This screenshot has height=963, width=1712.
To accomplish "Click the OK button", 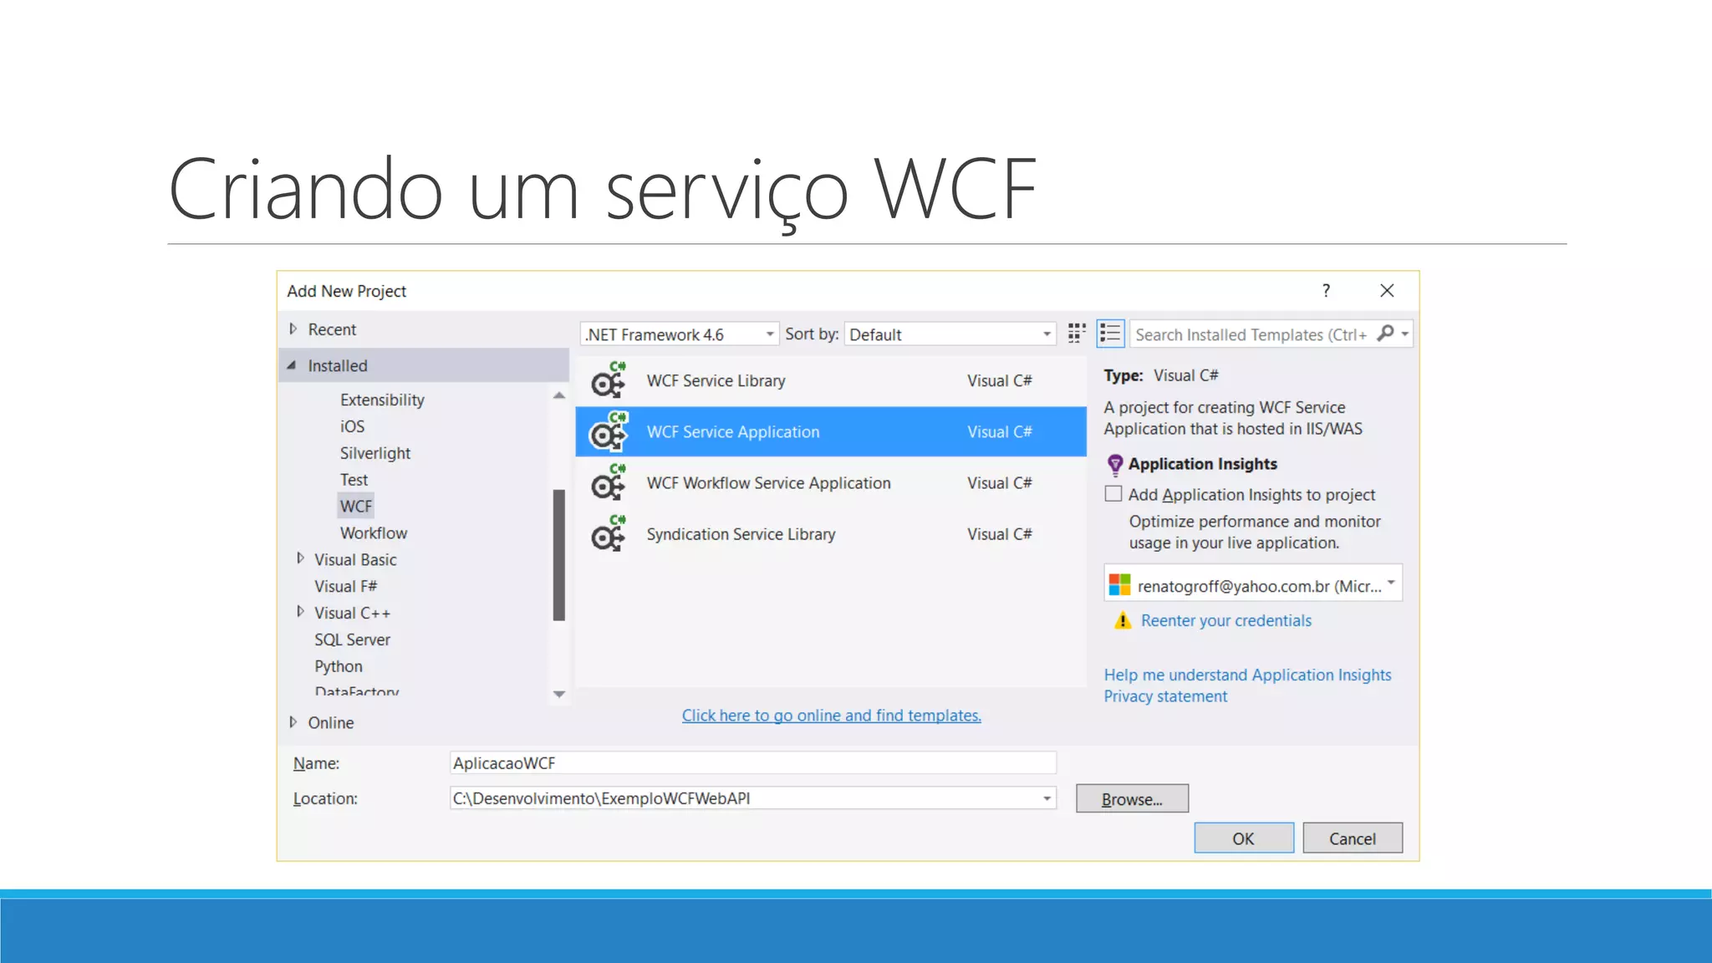I will pos(1244,838).
